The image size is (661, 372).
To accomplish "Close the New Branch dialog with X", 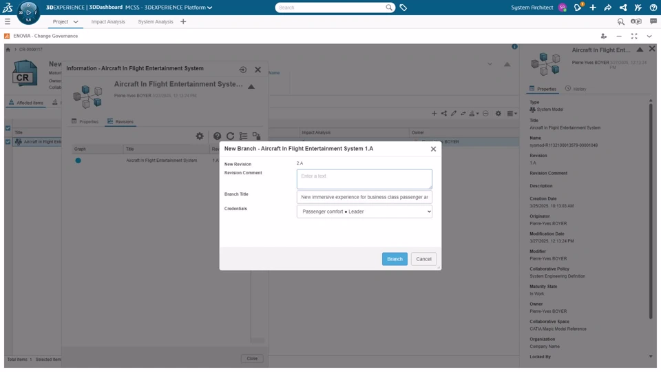I will [433, 149].
